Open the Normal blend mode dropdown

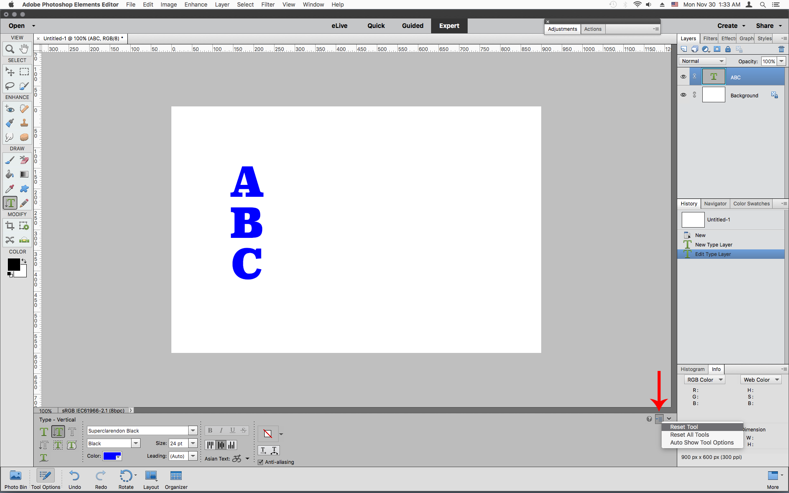click(701, 61)
